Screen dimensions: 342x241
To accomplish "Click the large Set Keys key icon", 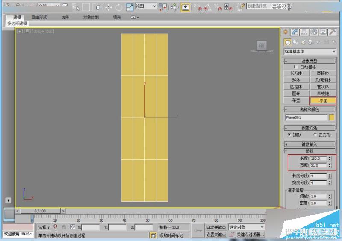I will (x=198, y=231).
